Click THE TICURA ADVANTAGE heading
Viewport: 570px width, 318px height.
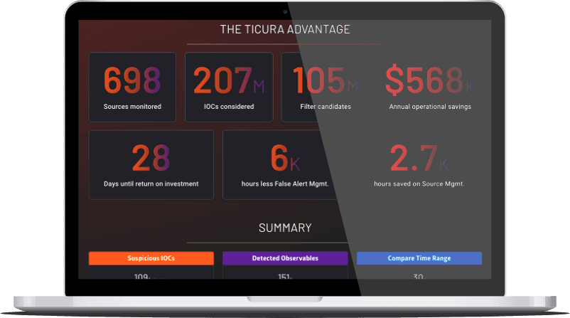point(285,29)
